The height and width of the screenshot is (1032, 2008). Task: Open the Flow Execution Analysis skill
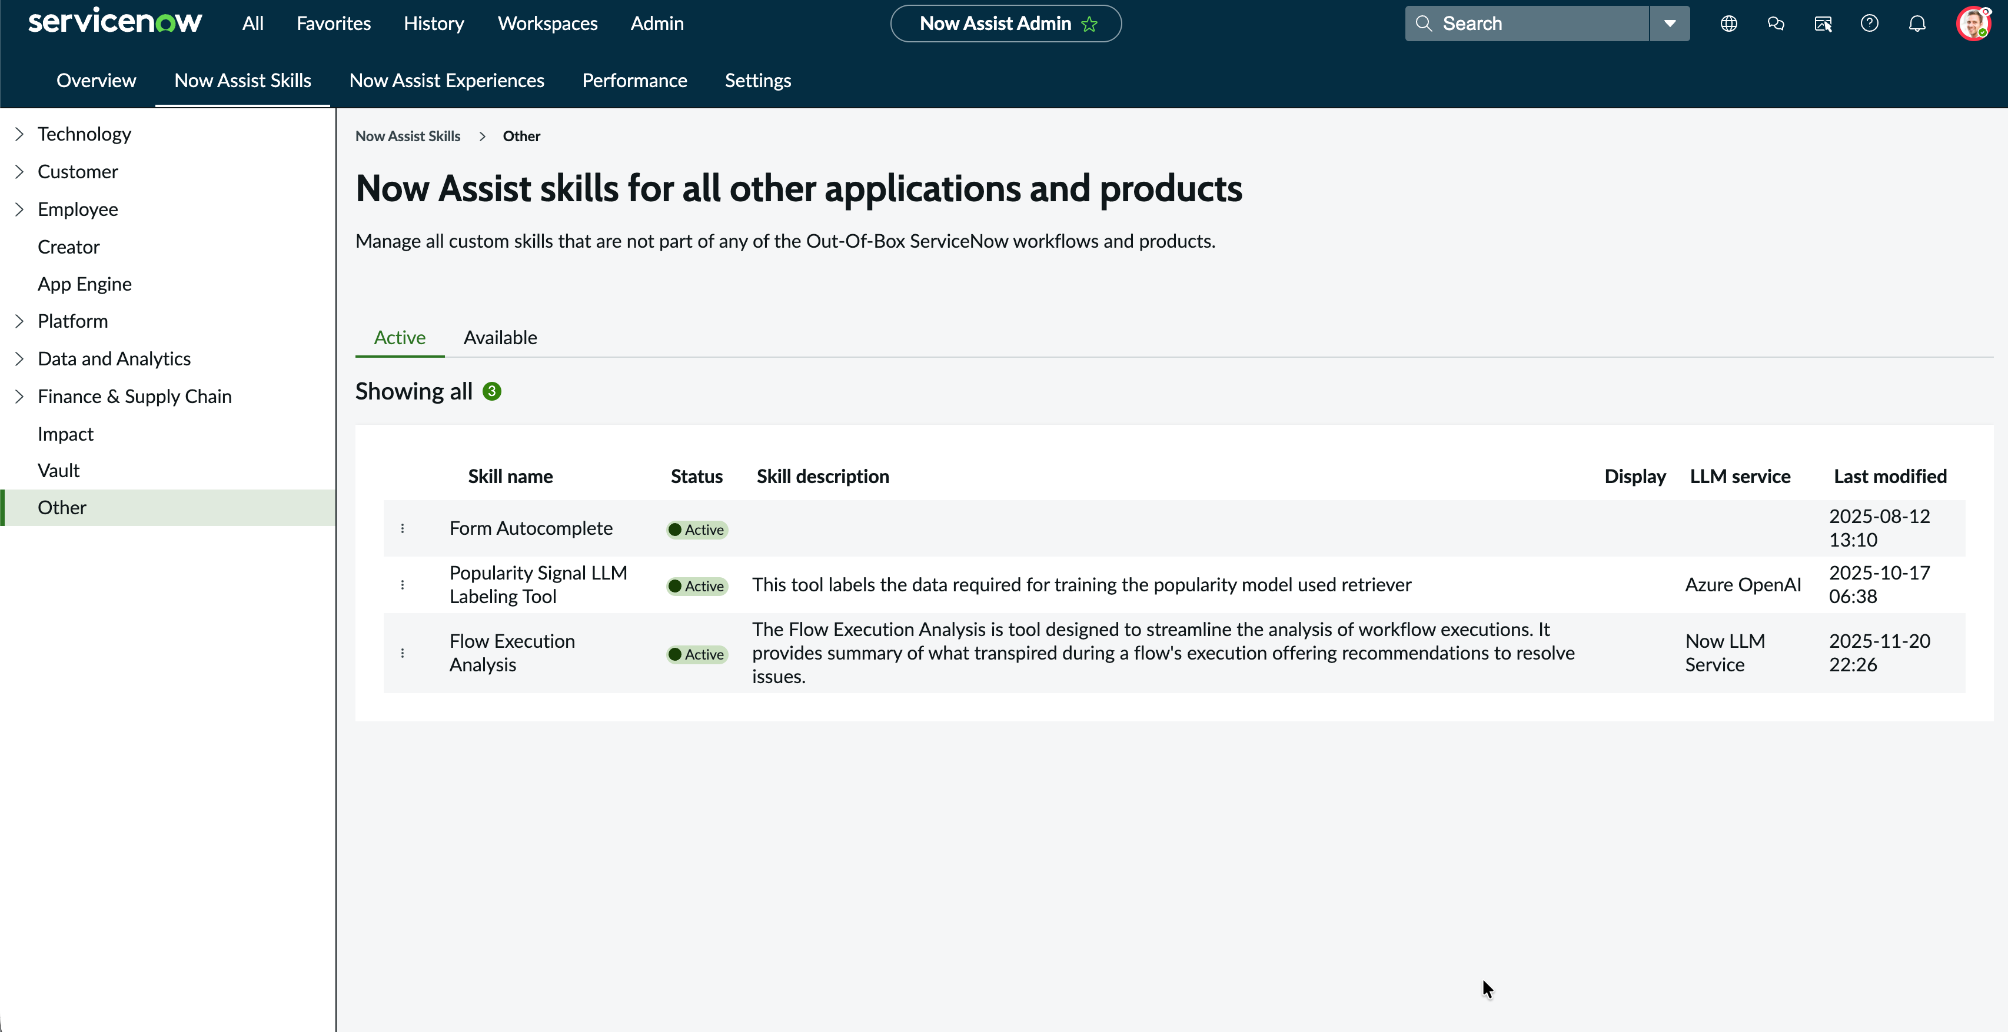(512, 653)
